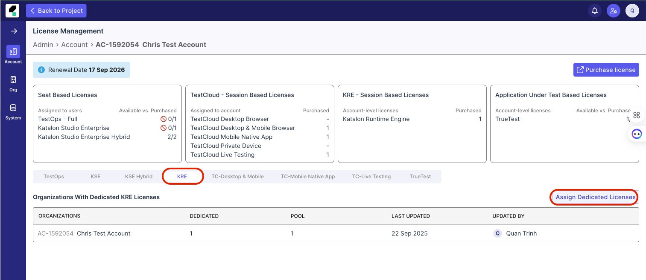Image resolution: width=646 pixels, height=280 pixels.
Task: Expand the sidebar with arrow icon
Action: click(x=14, y=31)
